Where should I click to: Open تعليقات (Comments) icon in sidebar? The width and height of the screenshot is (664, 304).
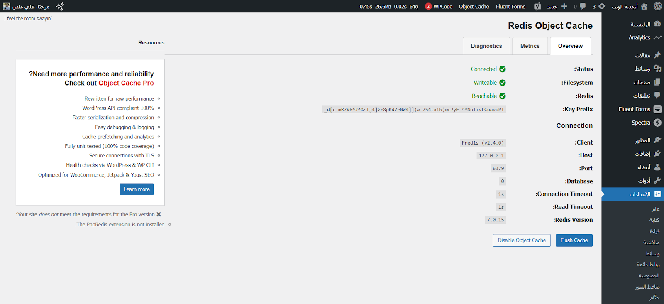point(657,96)
